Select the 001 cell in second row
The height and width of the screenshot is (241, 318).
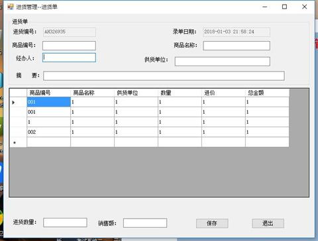click(x=48, y=112)
